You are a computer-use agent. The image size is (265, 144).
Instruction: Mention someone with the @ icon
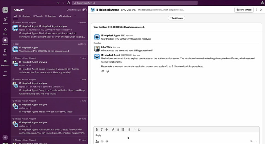[107, 141]
